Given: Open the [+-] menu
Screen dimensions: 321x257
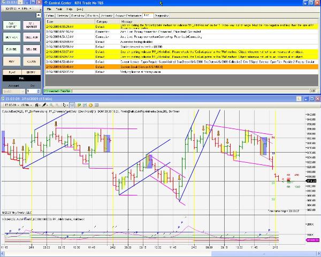Looking at the screenshot, I should click(80, 9).
